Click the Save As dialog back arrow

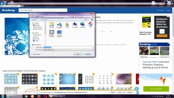click(32, 17)
